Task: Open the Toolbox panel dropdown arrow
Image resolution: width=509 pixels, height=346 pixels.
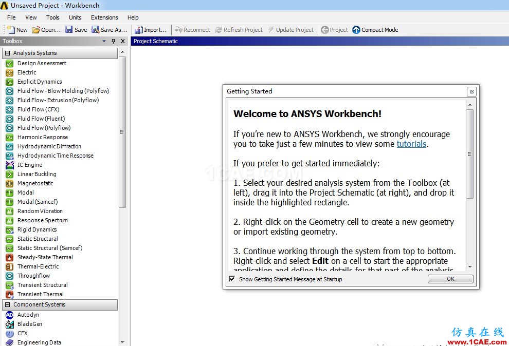Action: (104, 41)
